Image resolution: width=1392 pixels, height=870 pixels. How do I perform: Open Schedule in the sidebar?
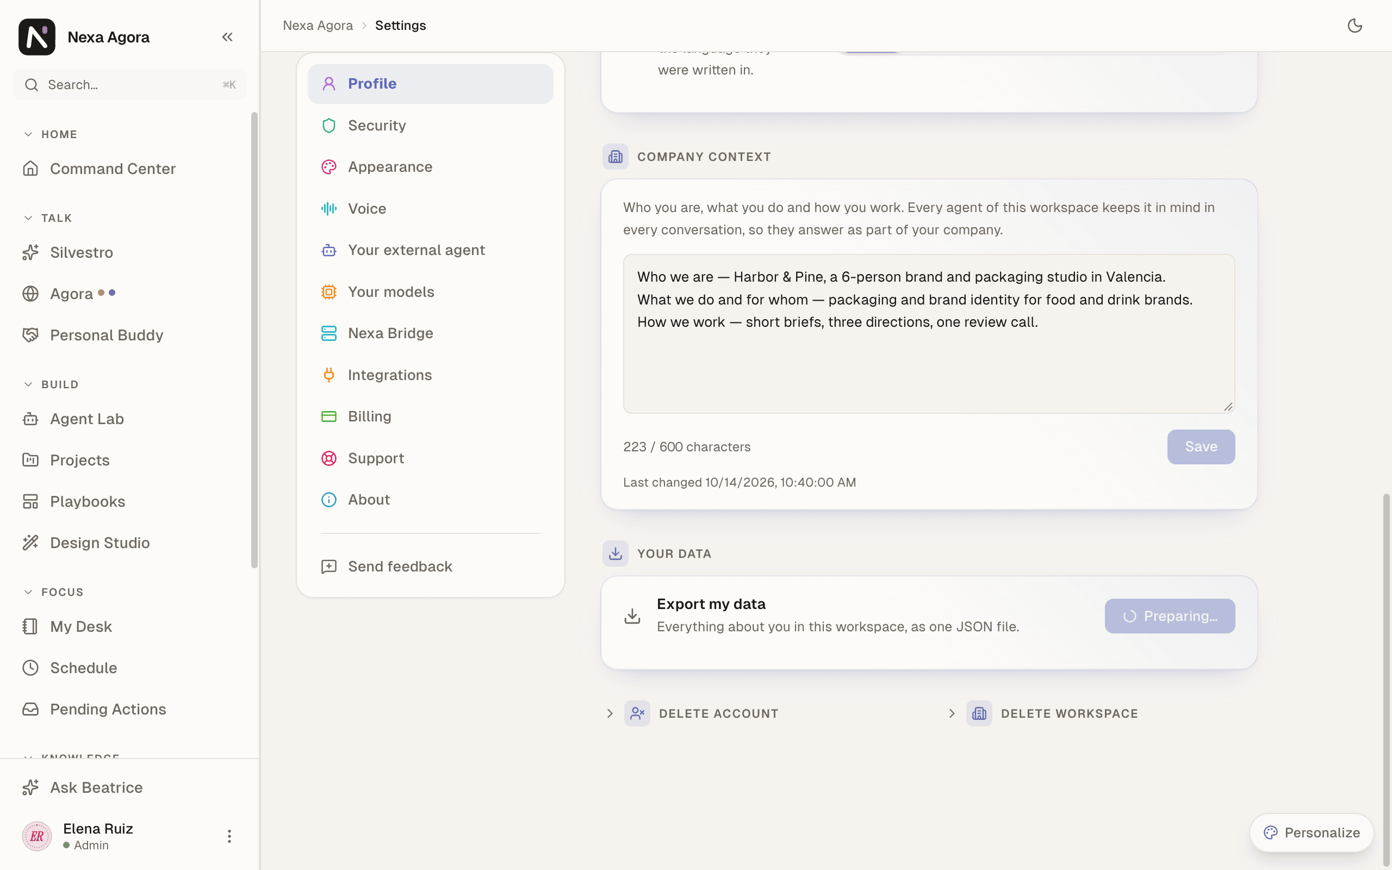tap(129, 668)
